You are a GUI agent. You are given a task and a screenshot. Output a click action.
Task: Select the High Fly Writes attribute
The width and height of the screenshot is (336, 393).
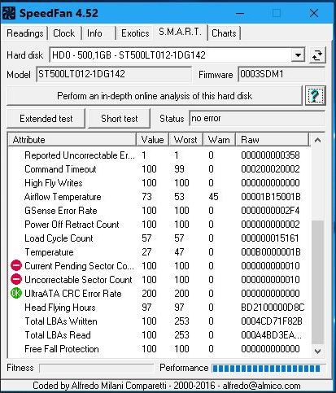click(54, 183)
